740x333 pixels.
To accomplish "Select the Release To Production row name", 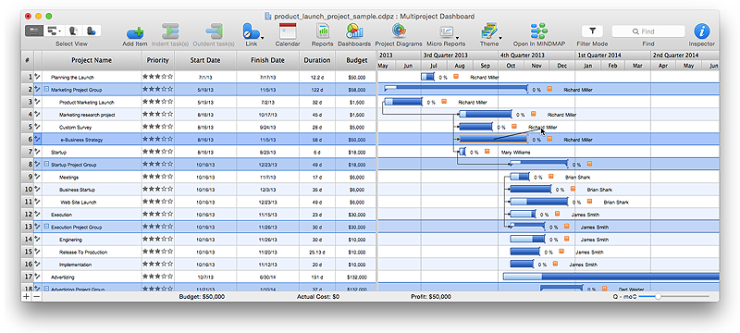I will click(x=83, y=252).
